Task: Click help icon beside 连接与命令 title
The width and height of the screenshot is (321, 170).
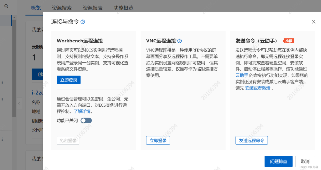Action: point(83,22)
